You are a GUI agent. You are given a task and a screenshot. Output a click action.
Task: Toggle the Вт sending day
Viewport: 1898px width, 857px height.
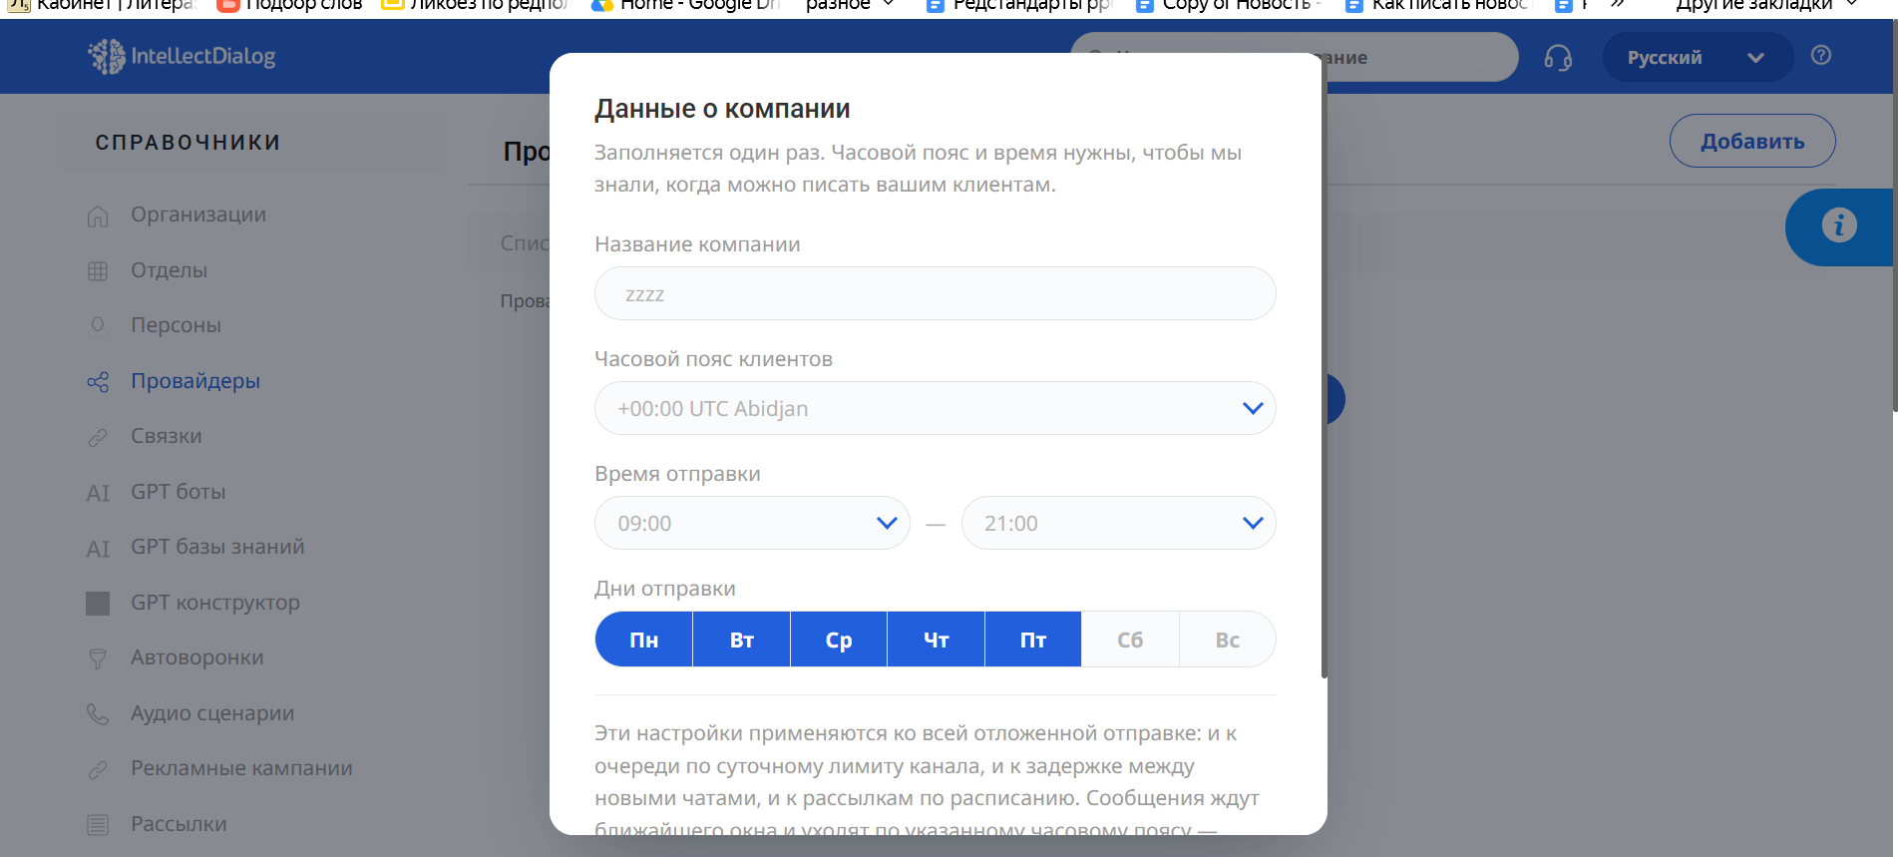tap(741, 640)
